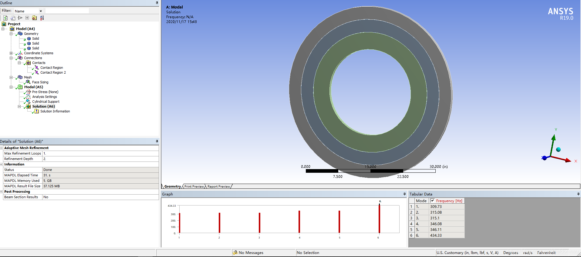Viewport: 581px width, 257px height.
Task: Click the mode 1 bar in the graph
Action: tap(180, 223)
